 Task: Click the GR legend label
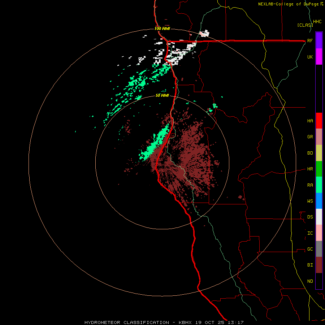[310, 137]
